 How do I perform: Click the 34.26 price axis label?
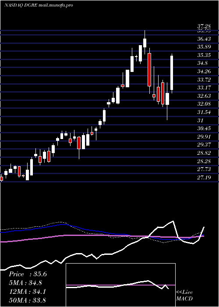coord(204,71)
